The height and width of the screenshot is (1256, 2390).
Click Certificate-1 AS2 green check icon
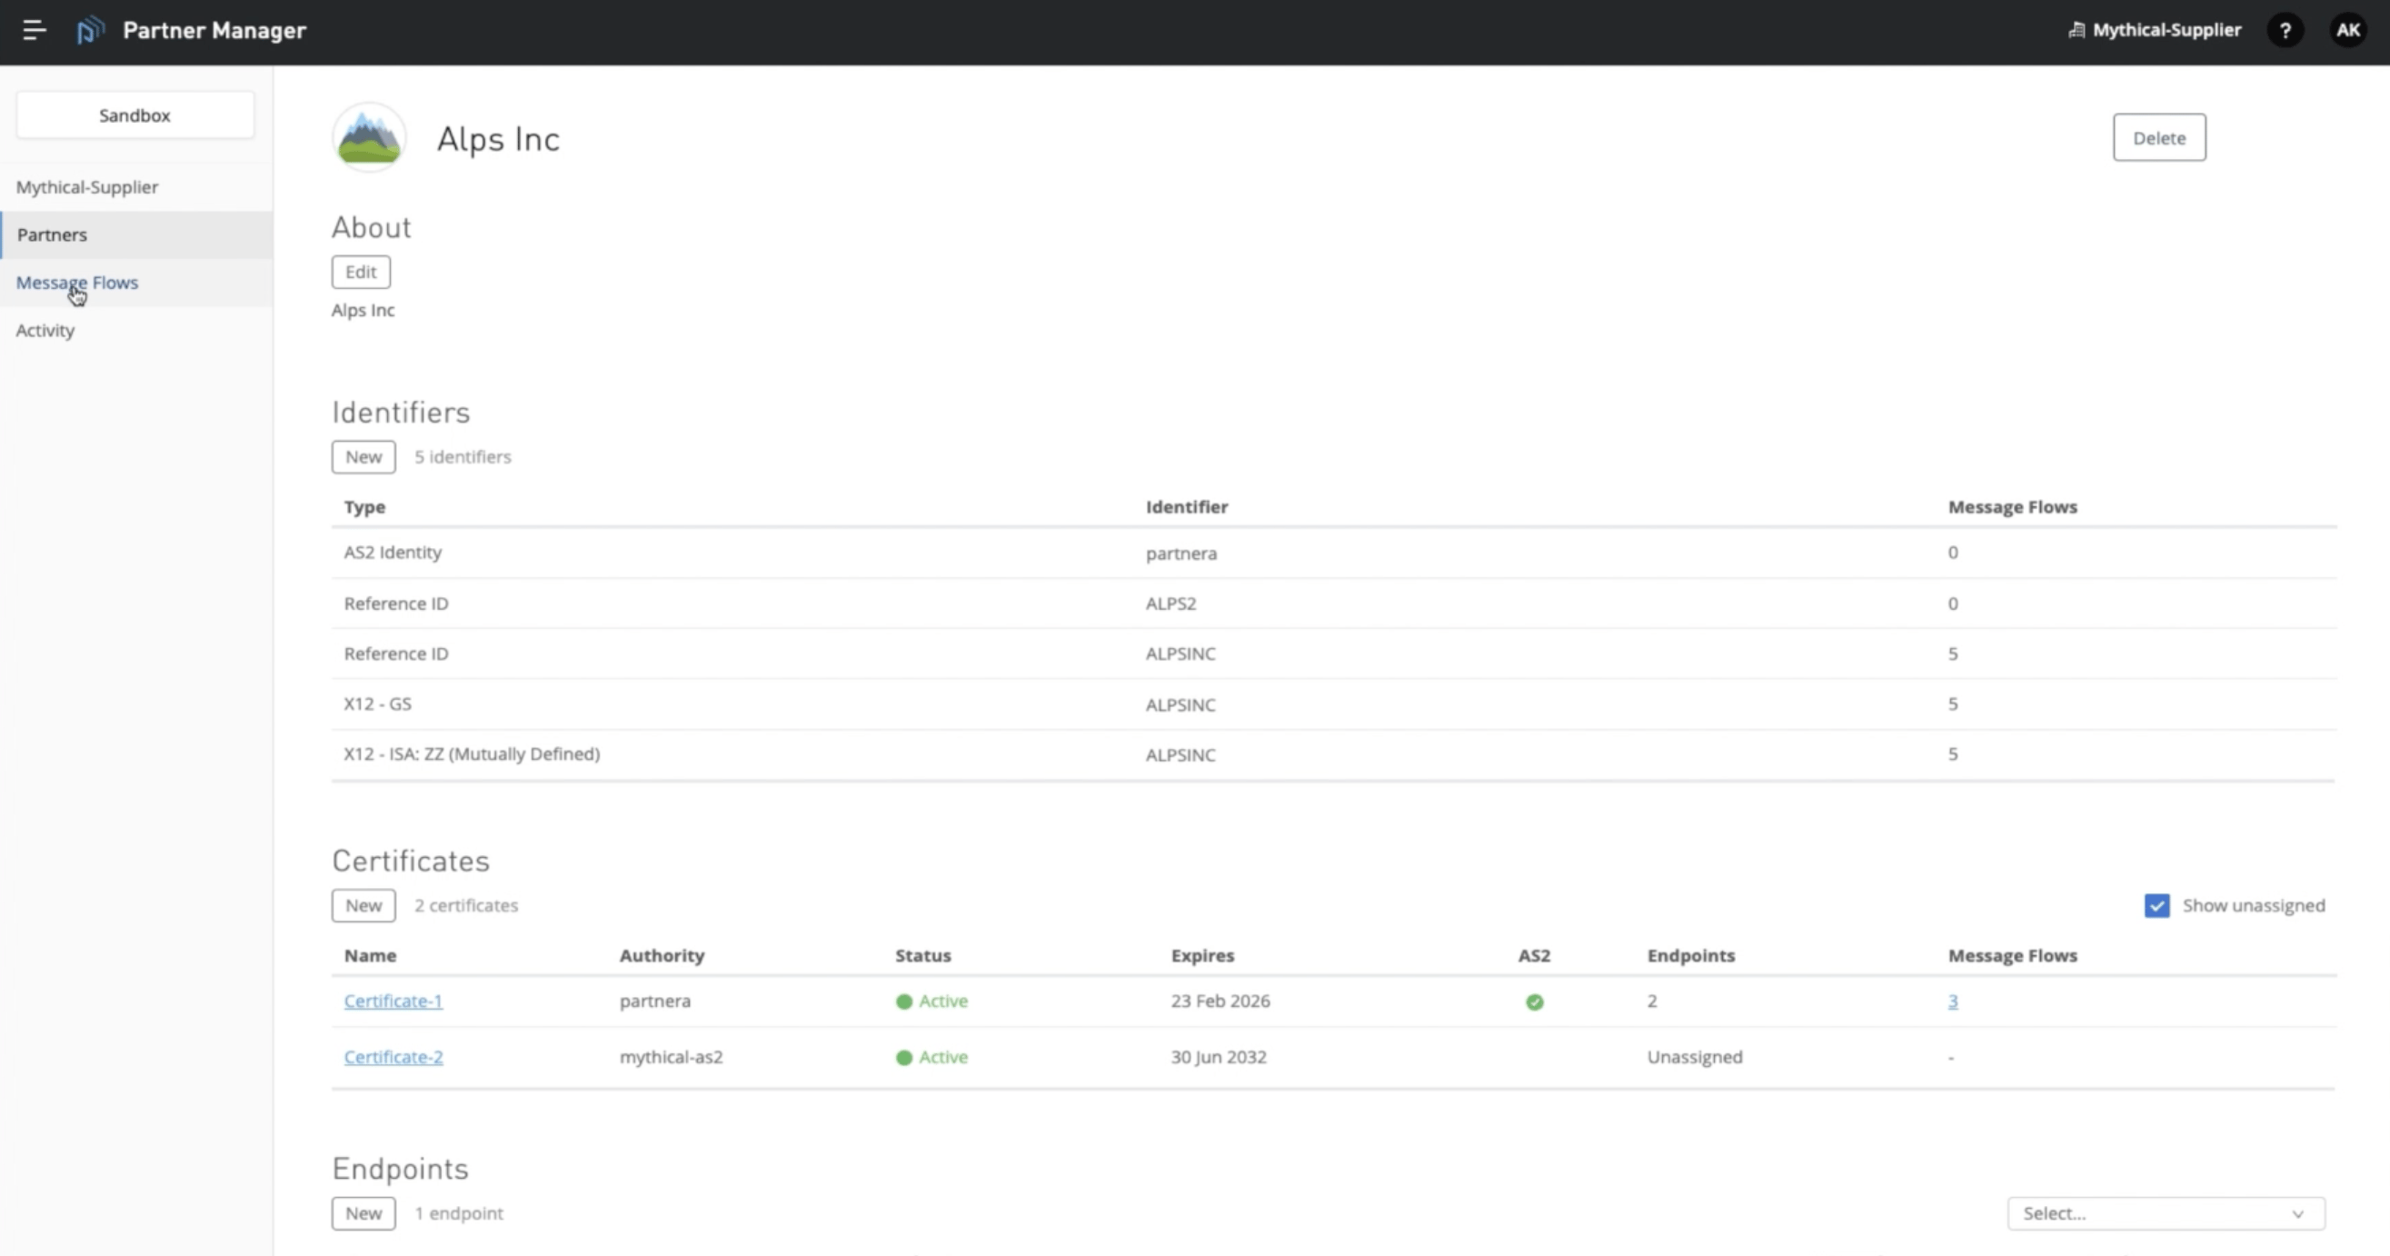1535,1002
